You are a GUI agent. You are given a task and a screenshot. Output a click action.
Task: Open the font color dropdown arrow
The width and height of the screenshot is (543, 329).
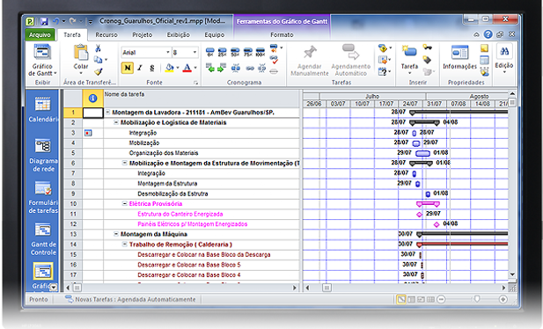[195, 68]
